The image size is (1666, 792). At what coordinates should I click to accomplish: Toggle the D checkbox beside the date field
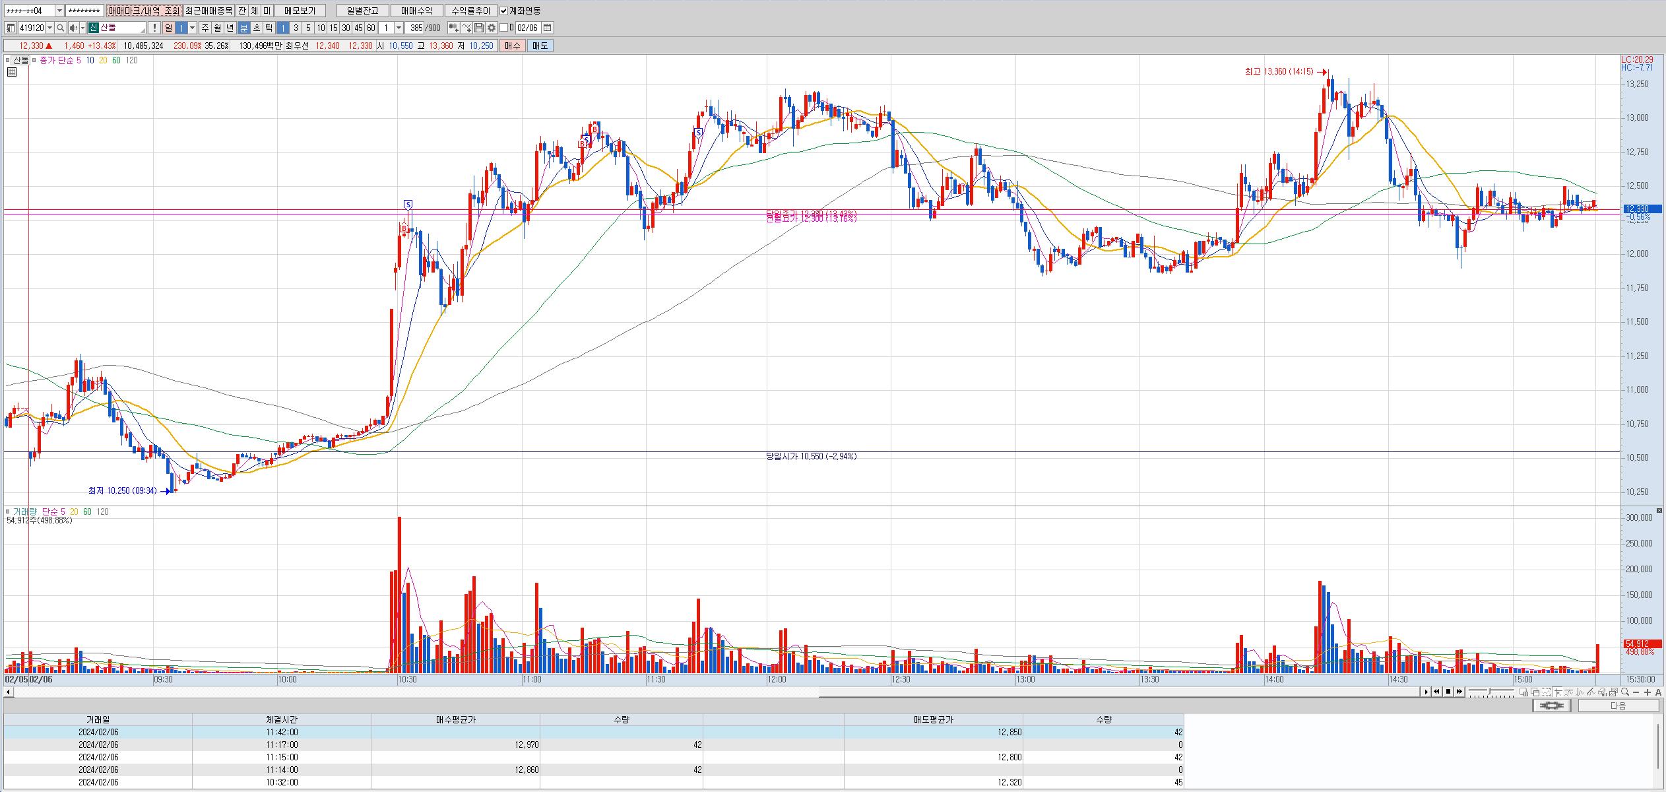(x=504, y=28)
